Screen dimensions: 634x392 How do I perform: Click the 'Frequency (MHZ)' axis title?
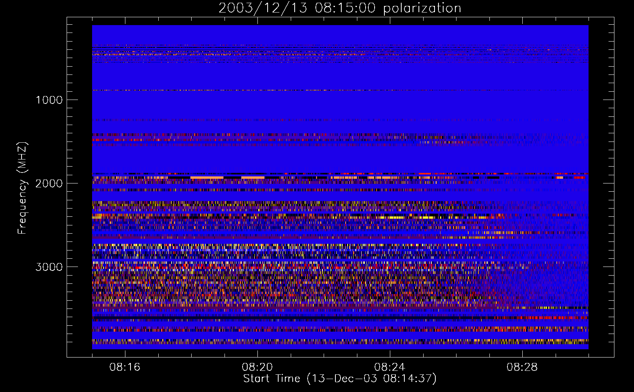tap(22, 188)
